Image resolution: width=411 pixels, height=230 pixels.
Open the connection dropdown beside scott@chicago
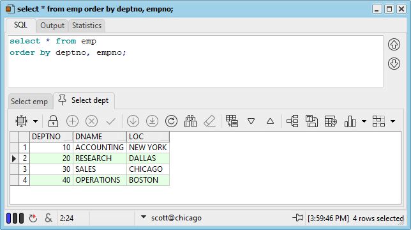coord(144,217)
